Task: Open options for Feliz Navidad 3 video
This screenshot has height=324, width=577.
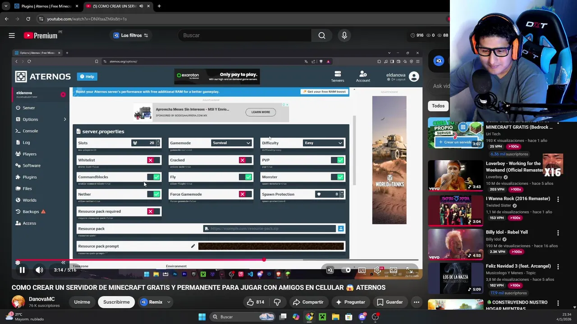Action: click(558, 267)
